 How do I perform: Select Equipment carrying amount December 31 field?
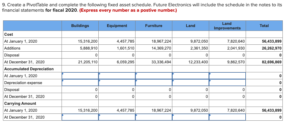pyautogui.click(x=117, y=117)
